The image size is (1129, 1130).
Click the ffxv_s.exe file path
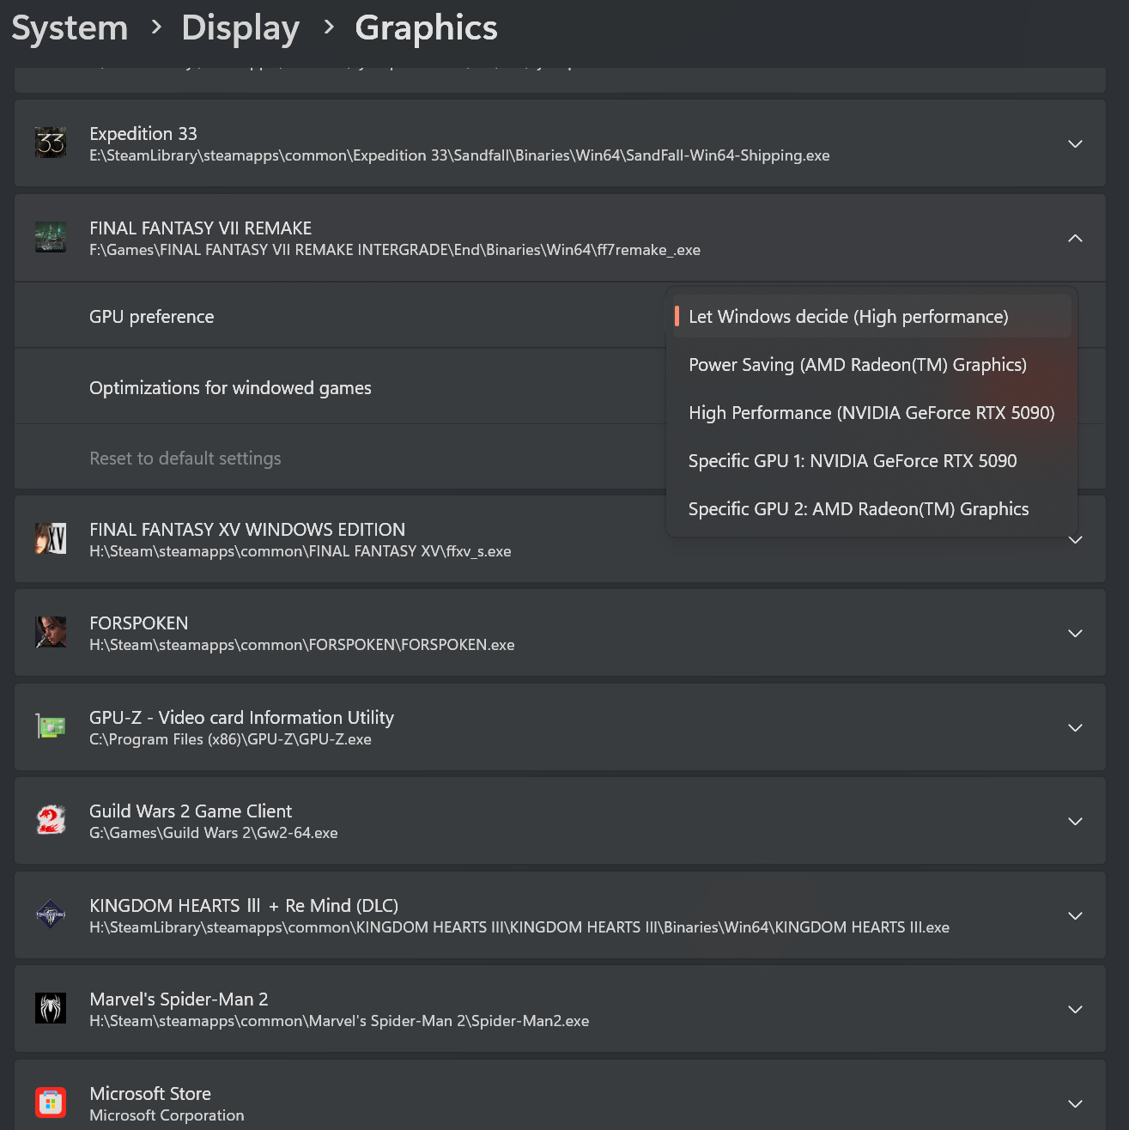[300, 551]
